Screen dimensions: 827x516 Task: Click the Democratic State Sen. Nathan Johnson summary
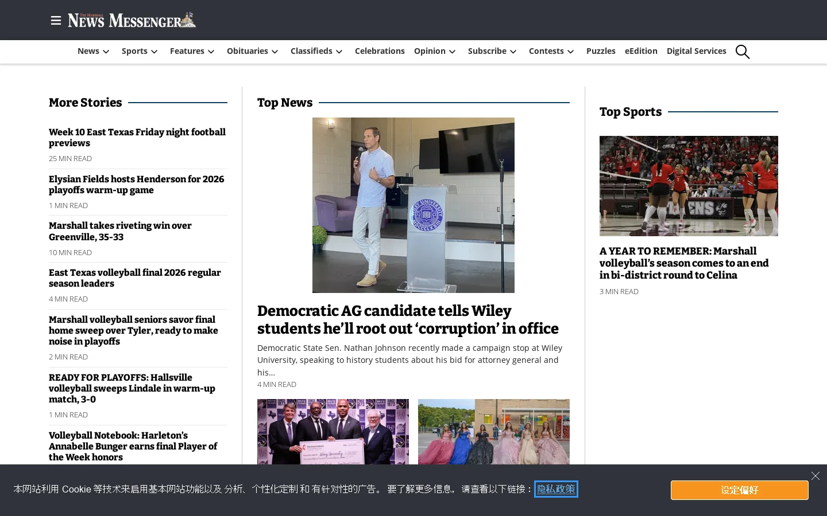[410, 360]
